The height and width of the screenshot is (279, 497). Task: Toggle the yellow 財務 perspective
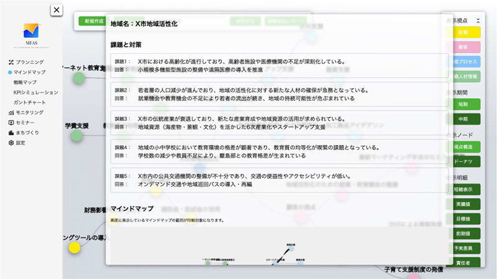pyautogui.click(x=463, y=33)
